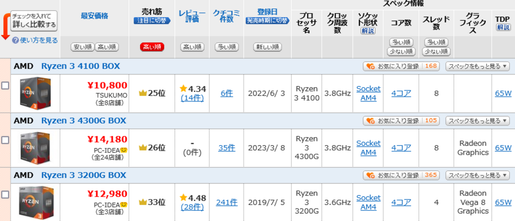Open the Ryzen 3 4300G BOX product link
515x221 pixels.
pos(84,121)
